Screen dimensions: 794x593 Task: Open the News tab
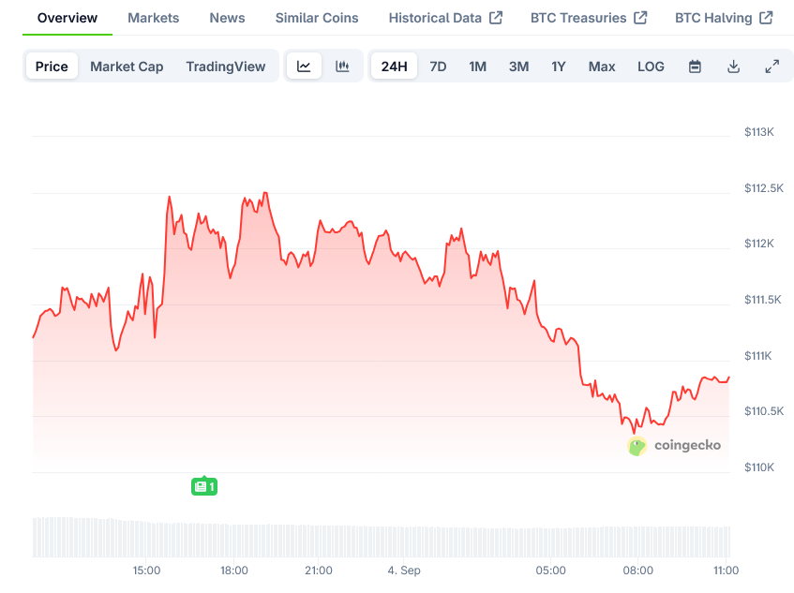[x=228, y=18]
